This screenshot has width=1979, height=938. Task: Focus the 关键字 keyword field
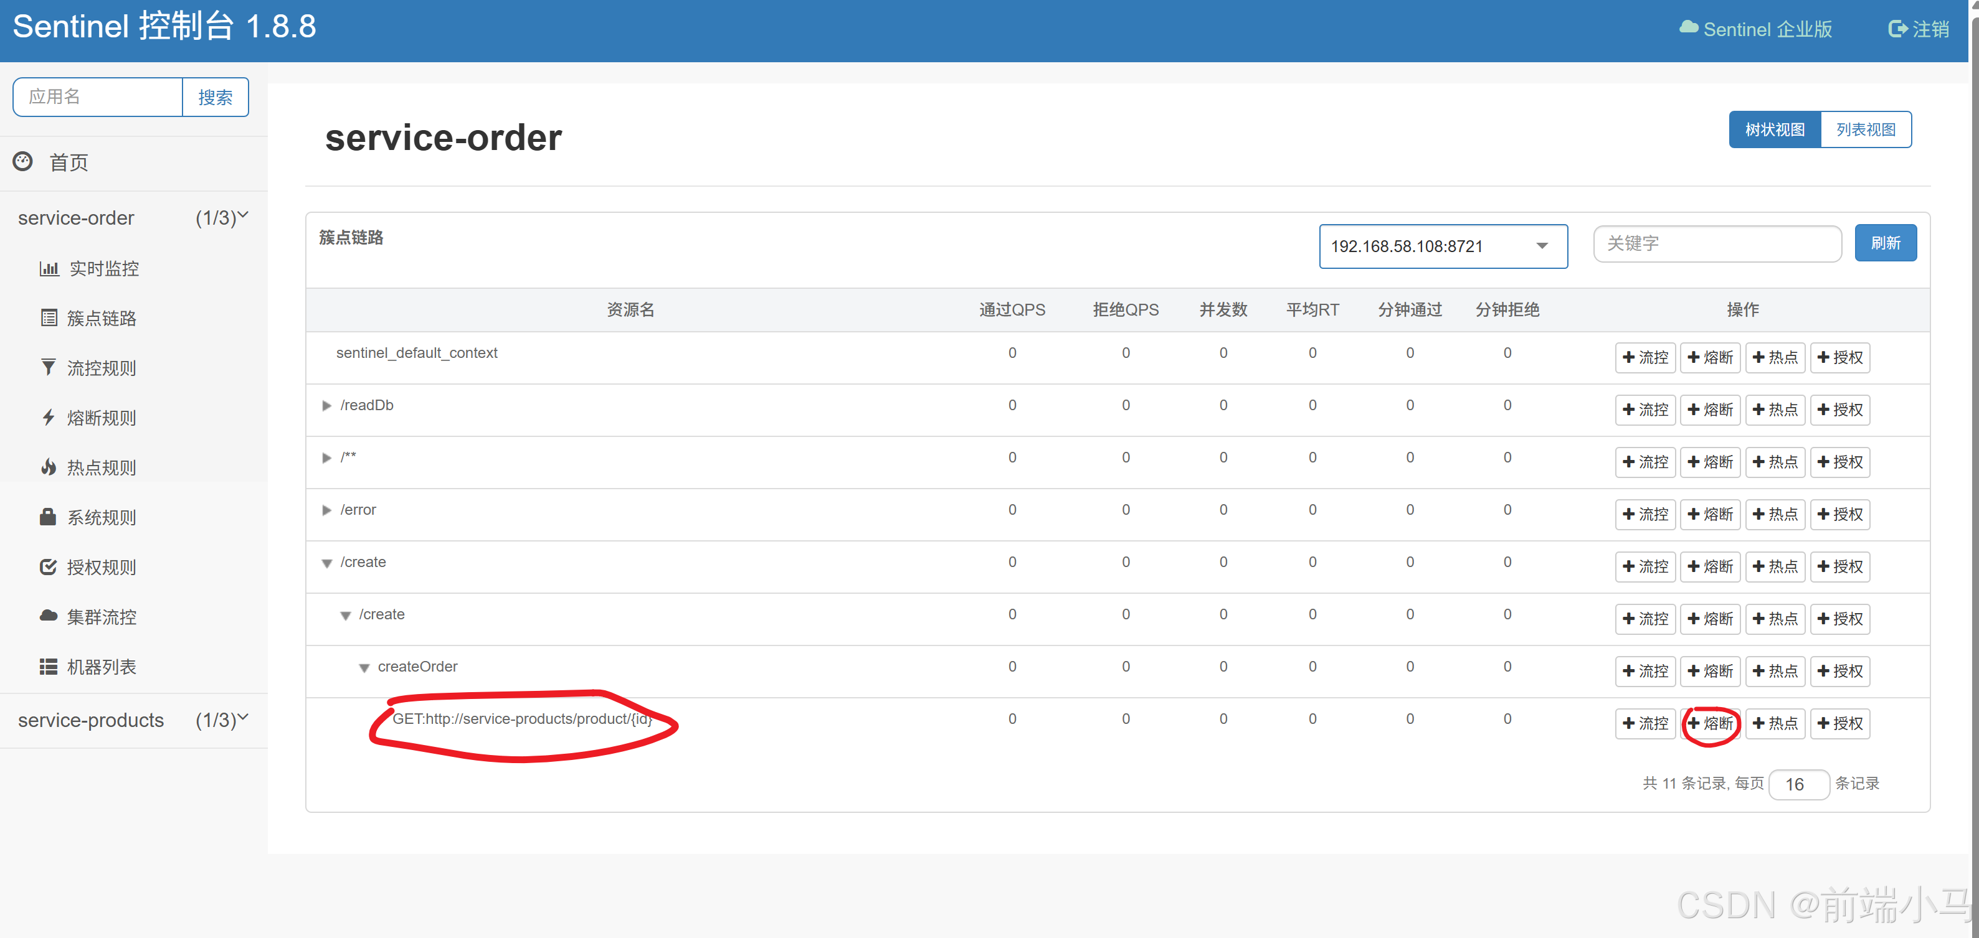coord(1717,243)
